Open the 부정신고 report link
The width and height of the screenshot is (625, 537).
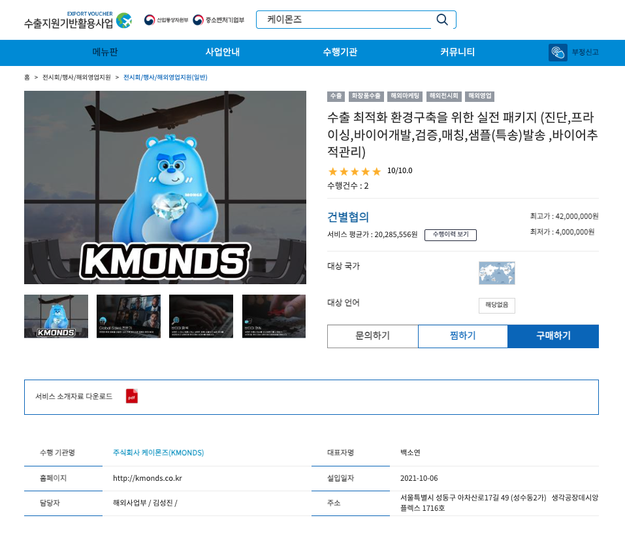[x=585, y=52]
